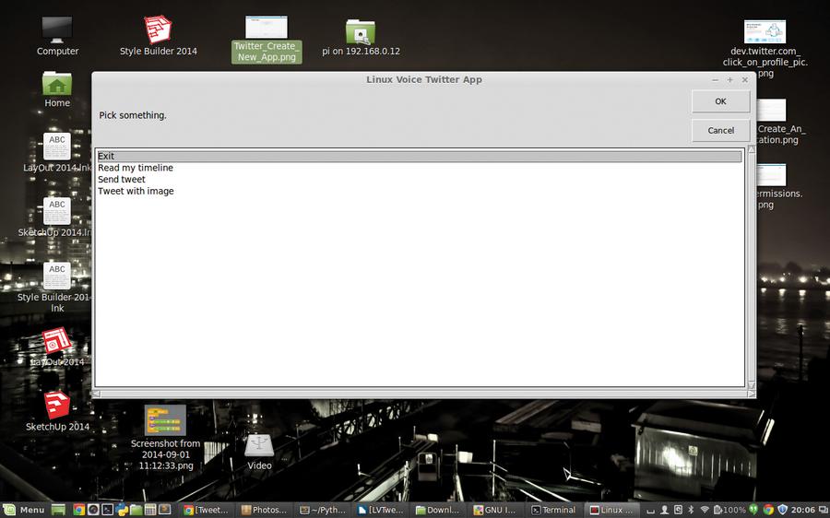The height and width of the screenshot is (518, 830).
Task: Switch to the GNU I... taskbar window
Action: click(495, 510)
